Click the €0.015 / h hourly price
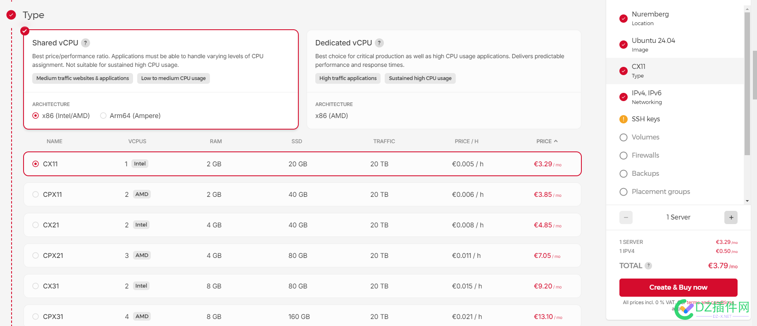 point(467,286)
